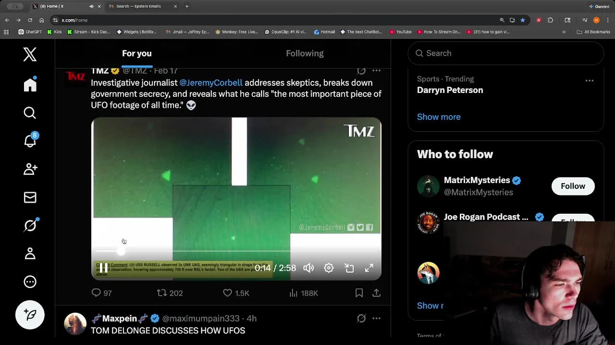Share the TMZ post
Screen dimensions: 615x345
click(x=377, y=293)
